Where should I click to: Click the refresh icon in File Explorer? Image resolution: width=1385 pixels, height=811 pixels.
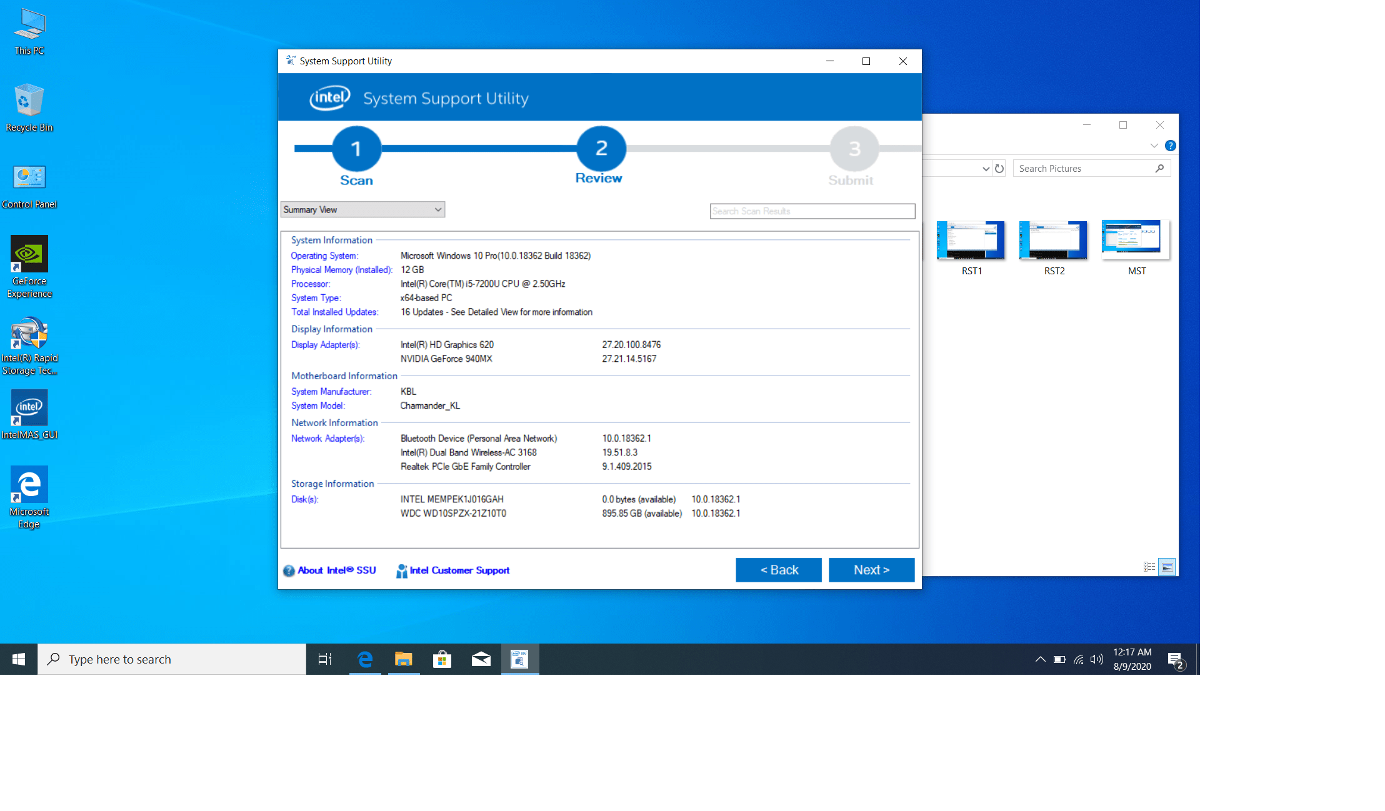[999, 168]
